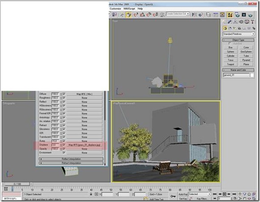The height and width of the screenshot is (202, 260).
Task: Open the Hierarchy command panel tab
Action: pyautogui.click(x=235, y=22)
